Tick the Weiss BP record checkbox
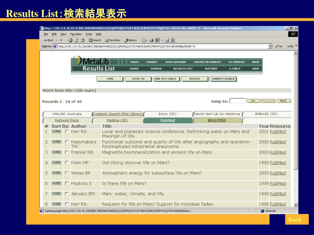The height and width of the screenshot is (235, 314). pyautogui.click(x=67, y=173)
